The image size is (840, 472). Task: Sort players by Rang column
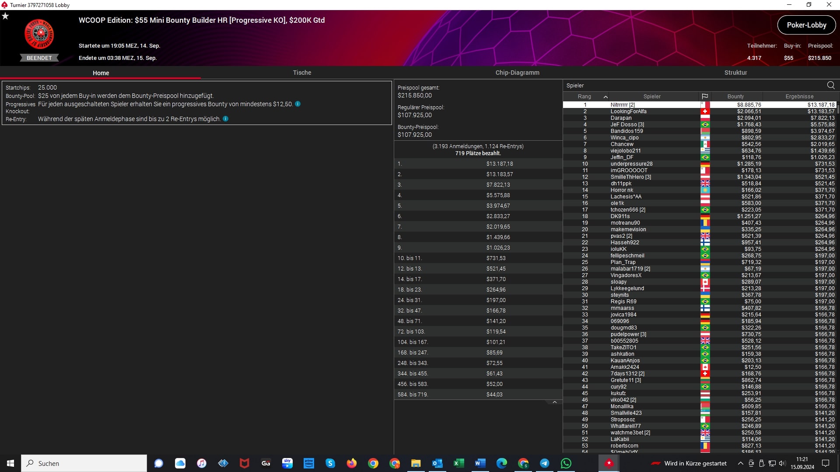pos(584,97)
